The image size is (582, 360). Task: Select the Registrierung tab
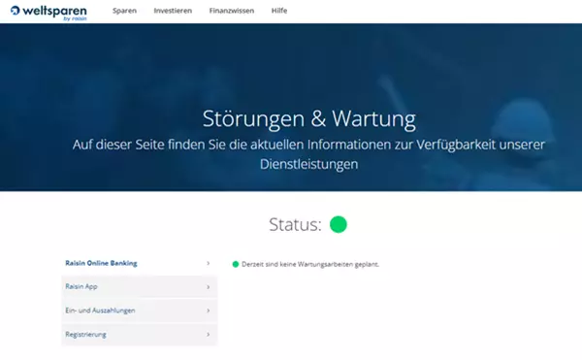(x=139, y=335)
